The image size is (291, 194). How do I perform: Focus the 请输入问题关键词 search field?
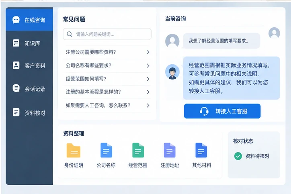pos(107,34)
